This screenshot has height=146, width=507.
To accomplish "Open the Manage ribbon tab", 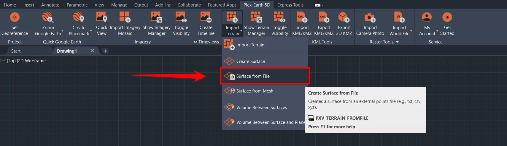I will pos(119,5).
